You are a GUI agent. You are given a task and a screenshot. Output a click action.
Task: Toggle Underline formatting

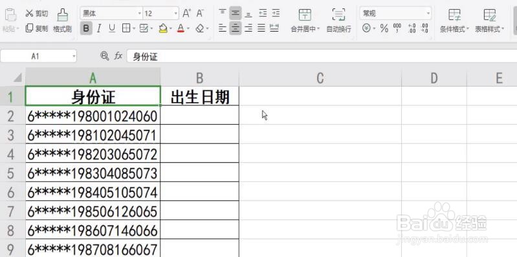[112, 28]
